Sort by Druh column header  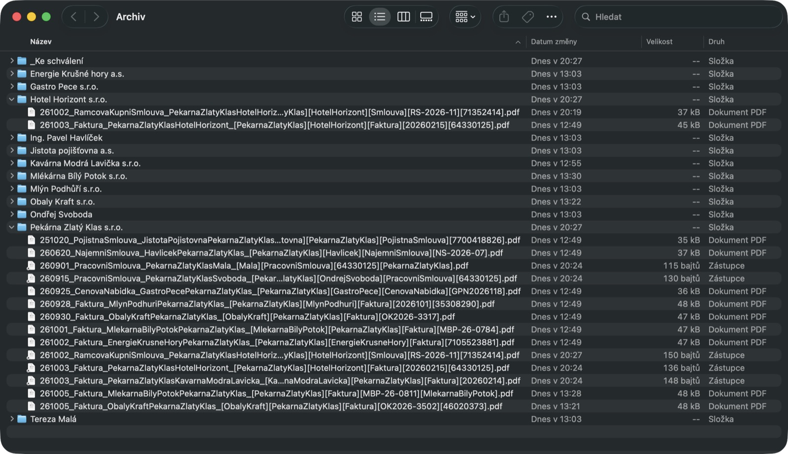point(716,42)
